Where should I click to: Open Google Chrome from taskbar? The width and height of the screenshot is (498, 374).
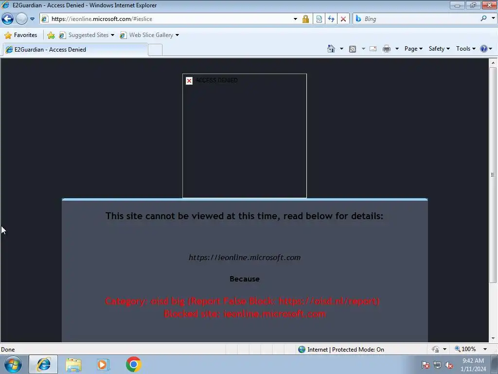tap(133, 364)
